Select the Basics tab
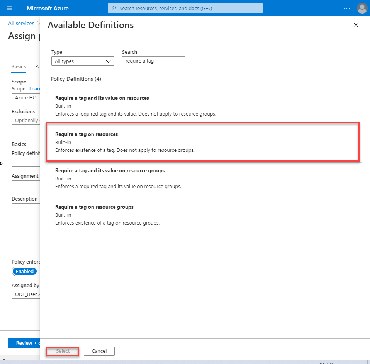Screen dimensions: 370x364 click(x=18, y=66)
